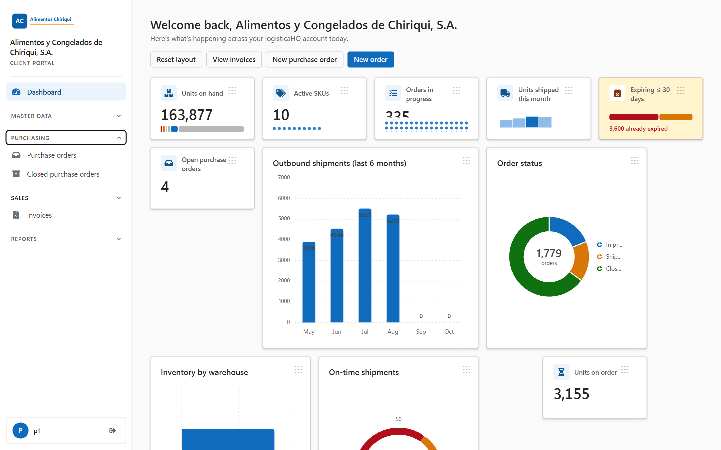Viewport: 721px width, 450px height.
Task: Expand the Master Data section
Action: point(66,116)
